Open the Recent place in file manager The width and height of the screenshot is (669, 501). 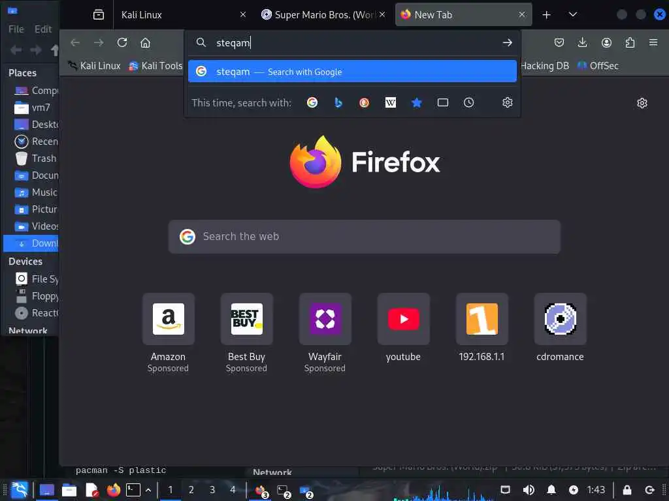click(x=31, y=142)
